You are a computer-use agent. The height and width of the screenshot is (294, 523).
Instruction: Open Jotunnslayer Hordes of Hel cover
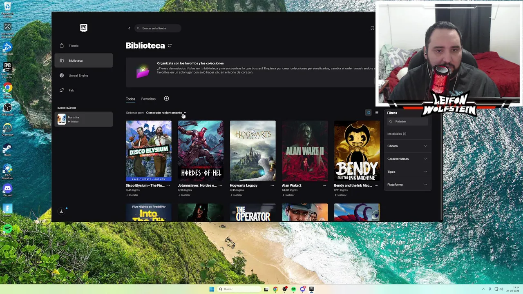pos(201,151)
